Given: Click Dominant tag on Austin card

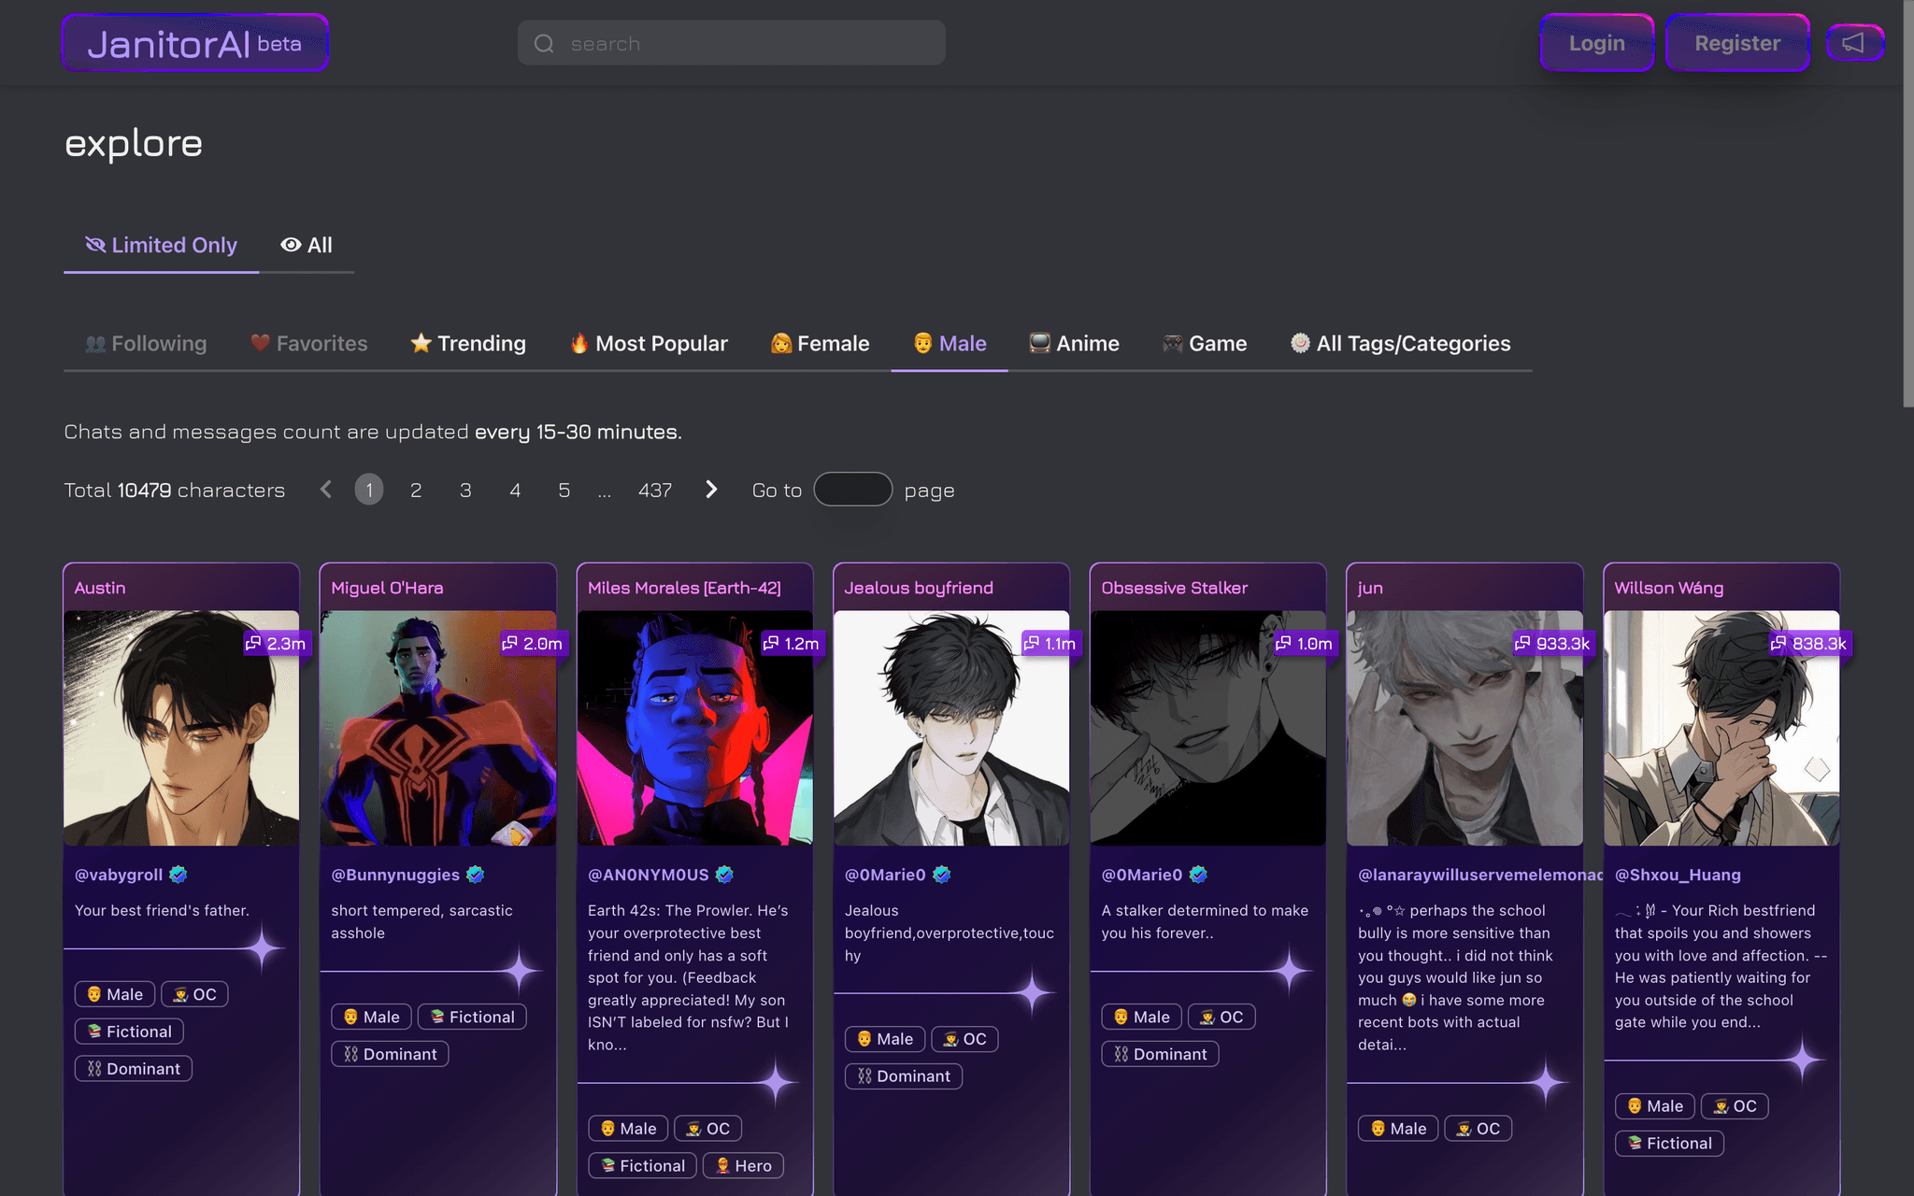Looking at the screenshot, I should click(134, 1069).
